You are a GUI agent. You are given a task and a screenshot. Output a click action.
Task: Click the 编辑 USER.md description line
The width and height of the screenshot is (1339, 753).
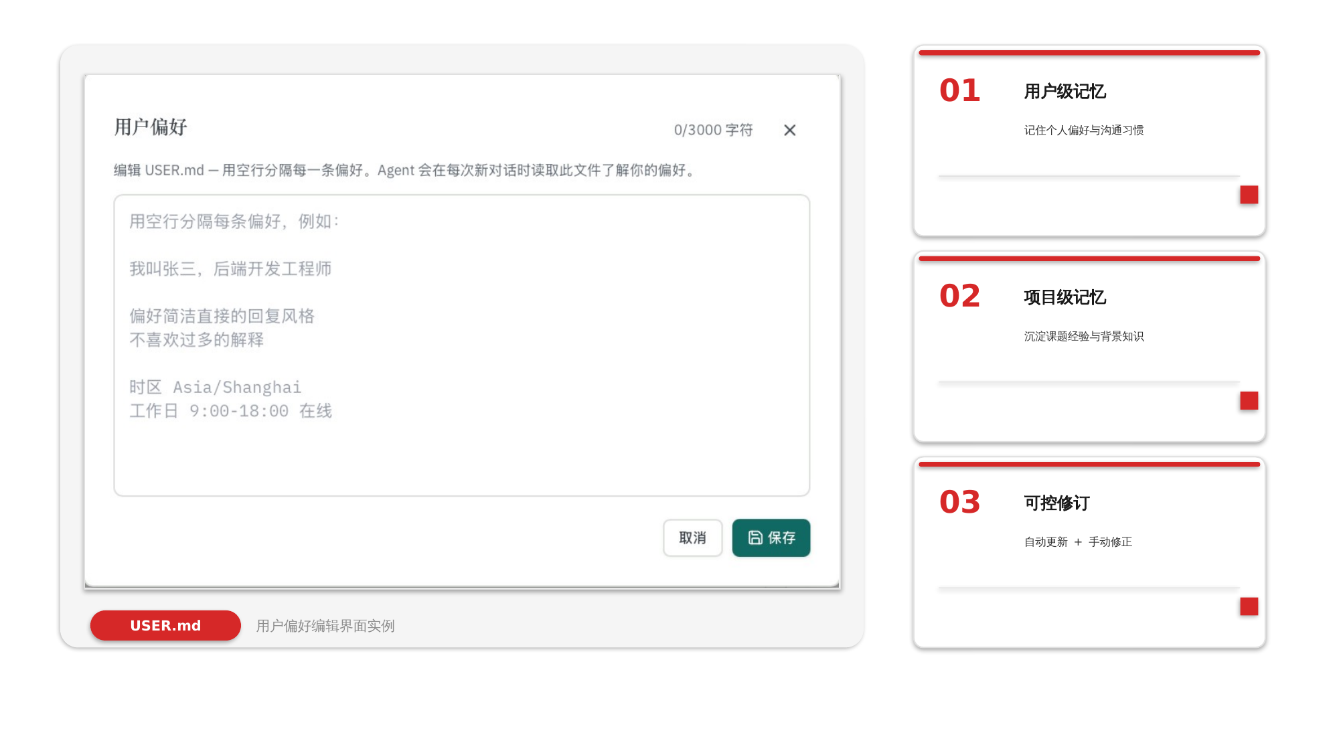coord(405,170)
